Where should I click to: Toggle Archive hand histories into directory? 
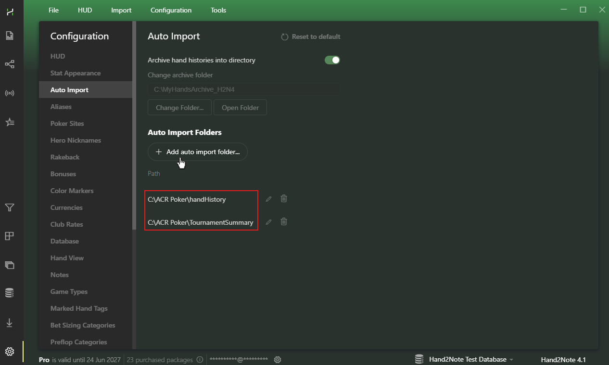332,60
